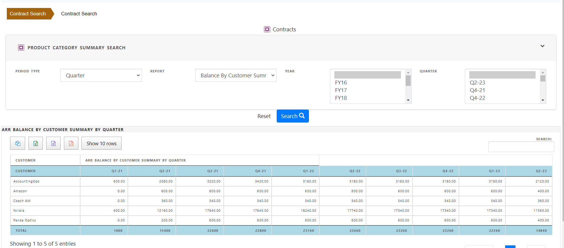
Task: Click the Panda Optics customer row
Action: 281,220
